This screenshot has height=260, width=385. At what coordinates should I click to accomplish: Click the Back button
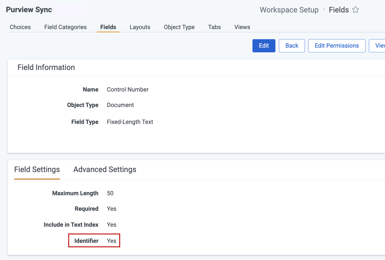[x=292, y=46]
